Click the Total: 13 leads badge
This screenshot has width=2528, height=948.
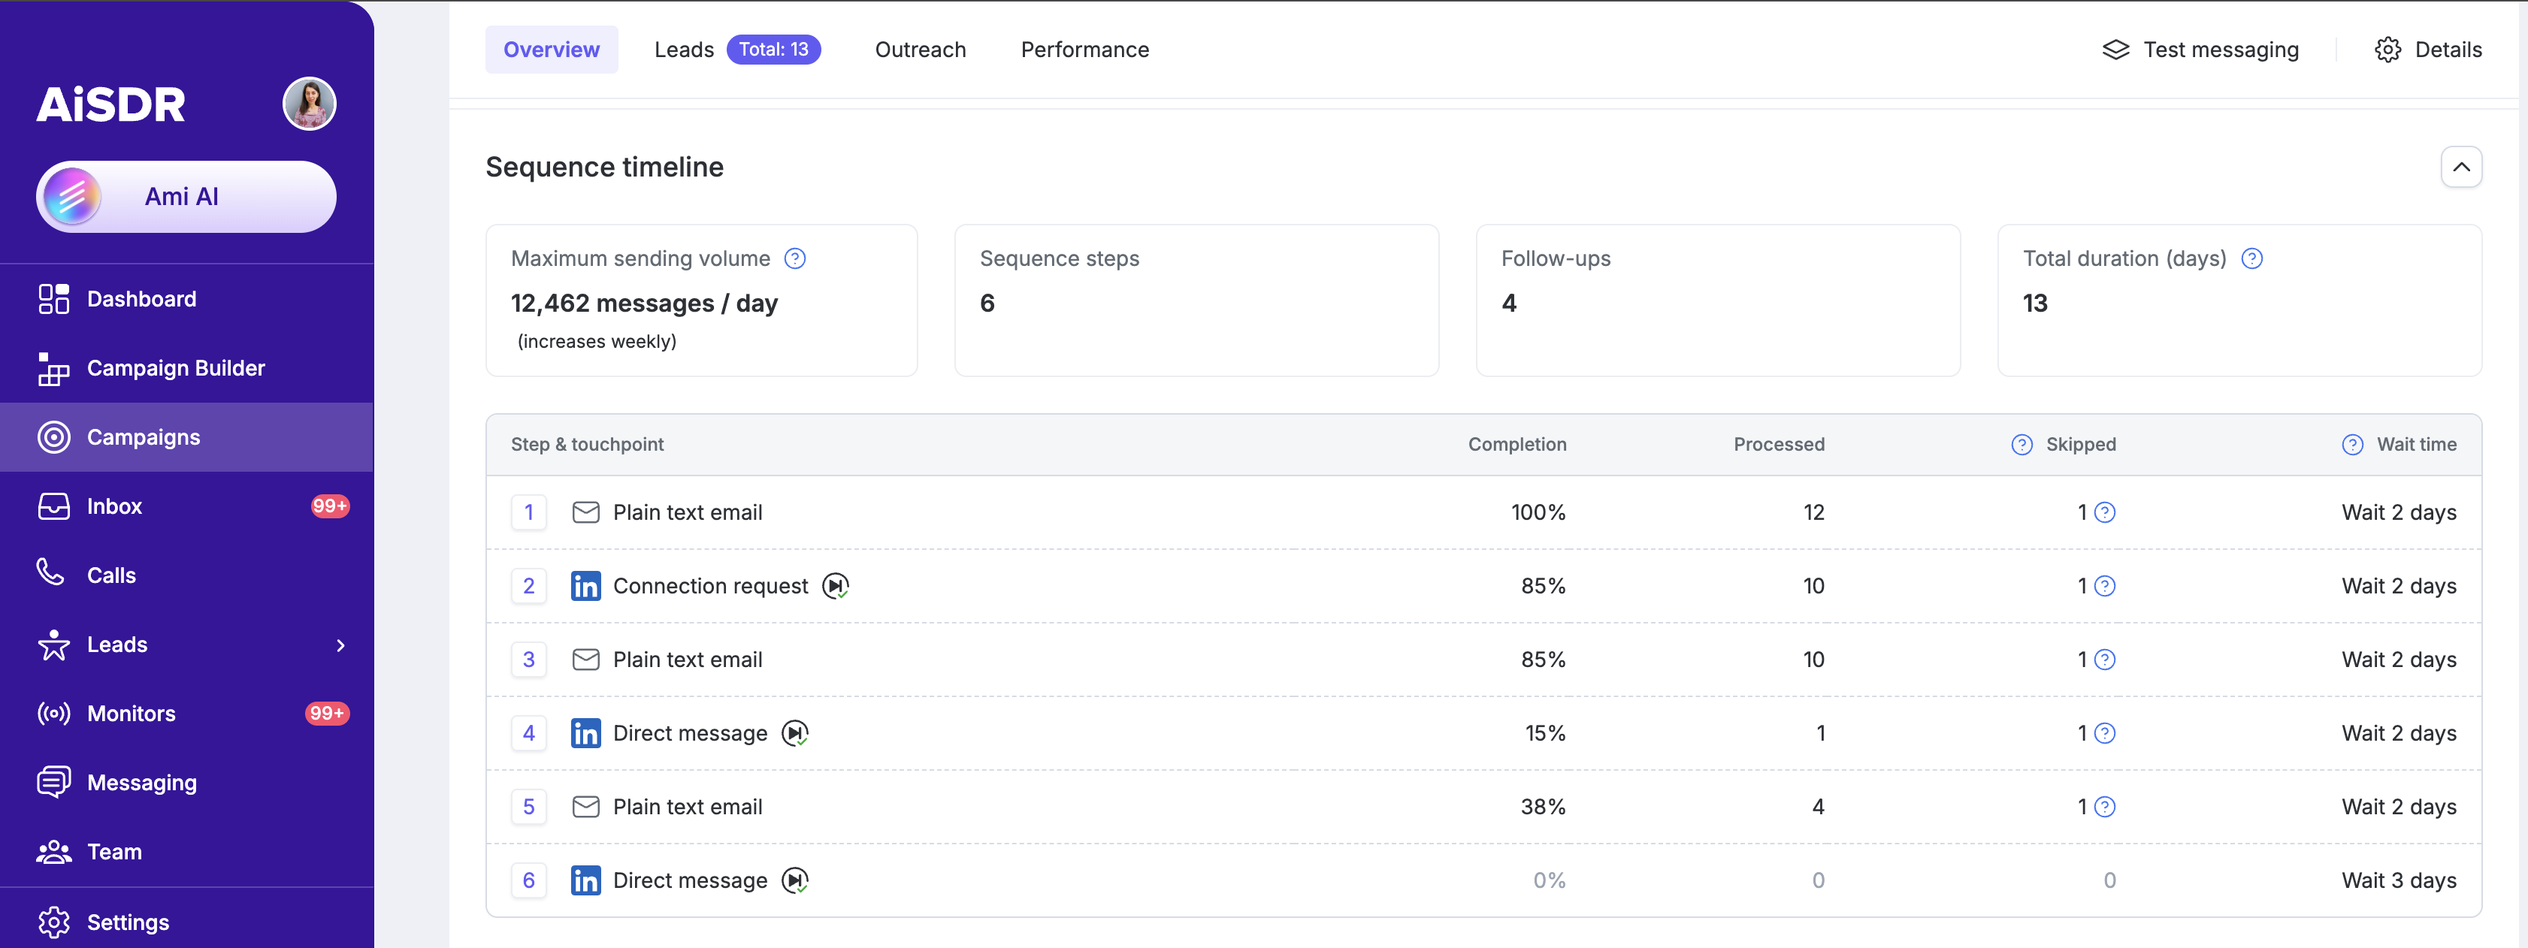[773, 50]
